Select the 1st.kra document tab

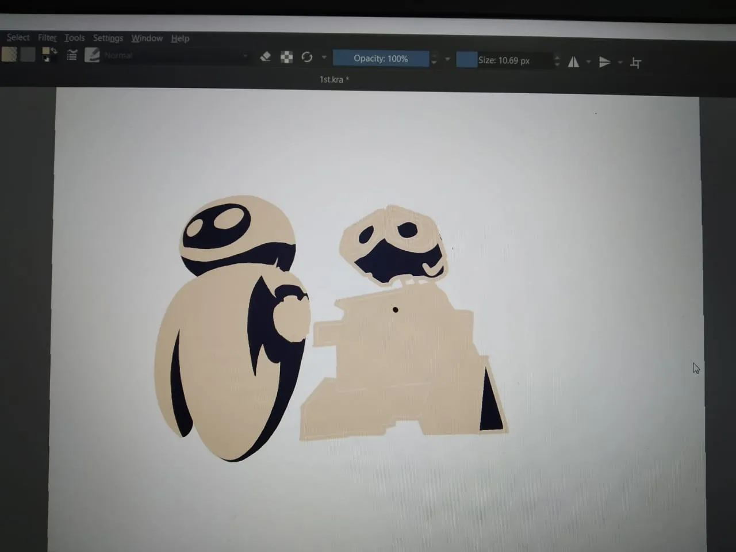[x=334, y=79]
